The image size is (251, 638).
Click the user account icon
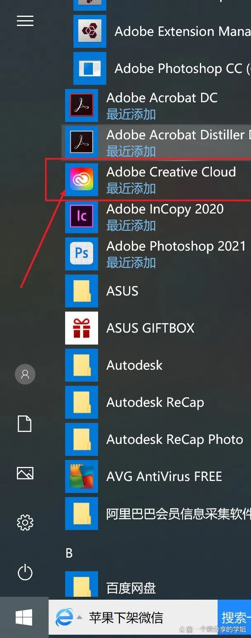click(x=25, y=374)
